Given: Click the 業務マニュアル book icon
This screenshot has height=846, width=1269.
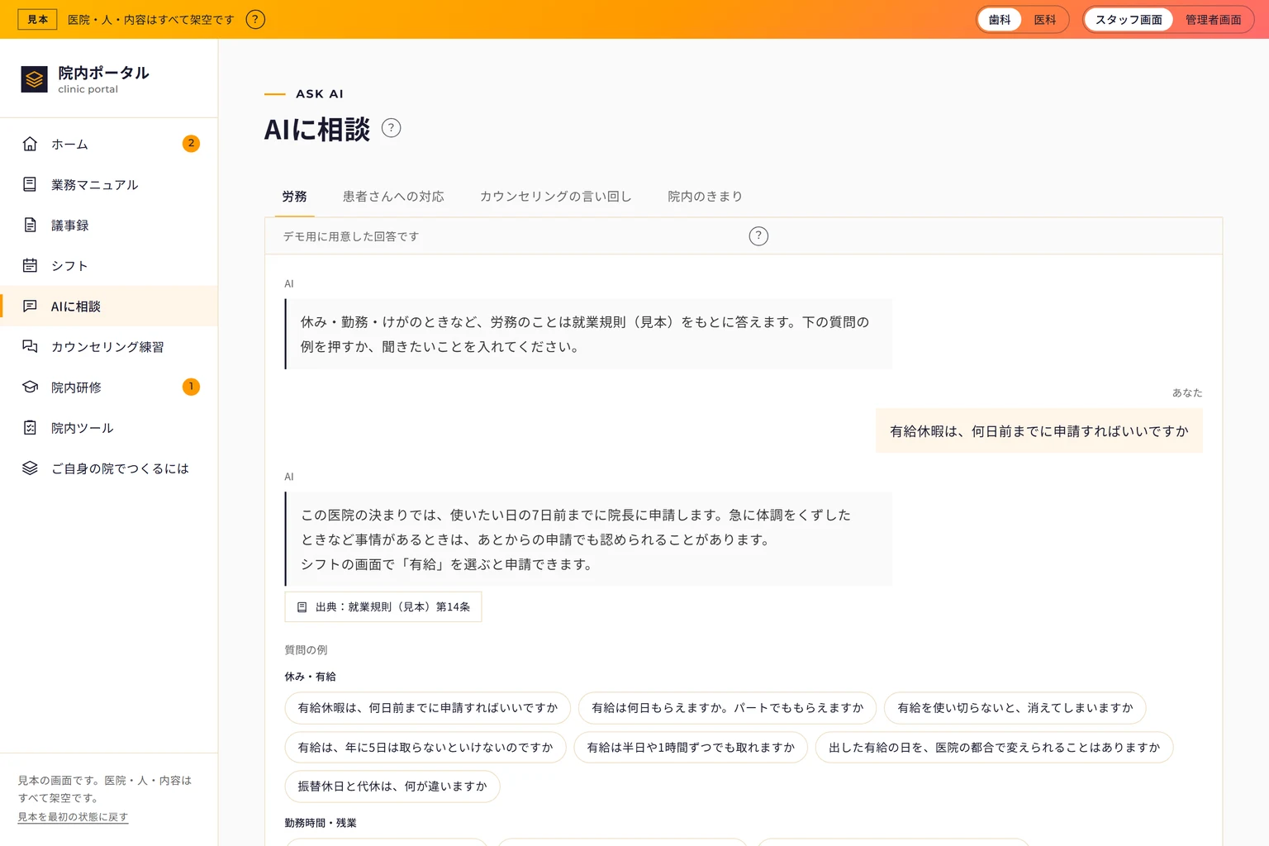Looking at the screenshot, I should point(30,184).
